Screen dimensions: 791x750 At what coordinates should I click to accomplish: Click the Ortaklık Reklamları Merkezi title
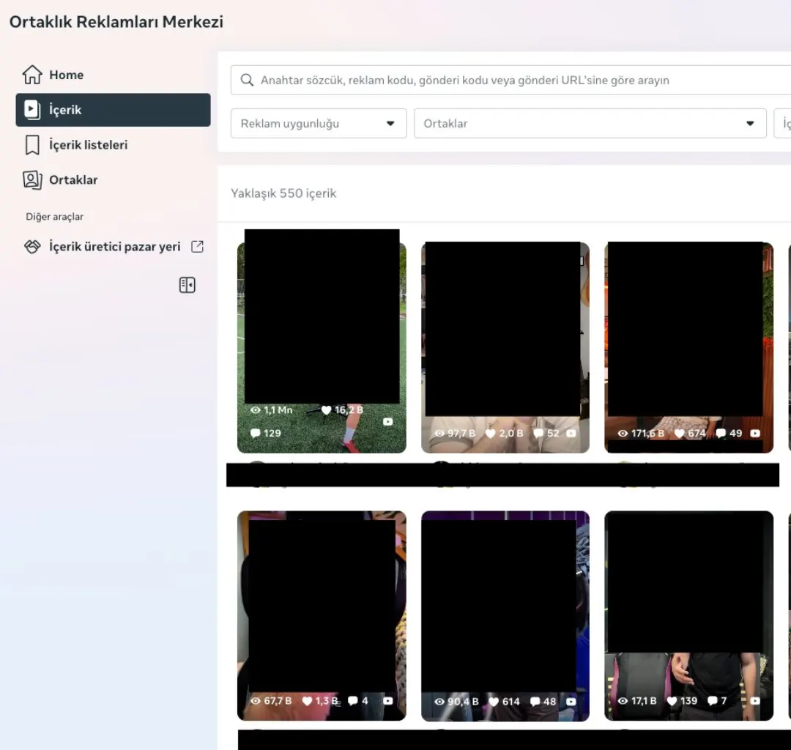click(116, 22)
